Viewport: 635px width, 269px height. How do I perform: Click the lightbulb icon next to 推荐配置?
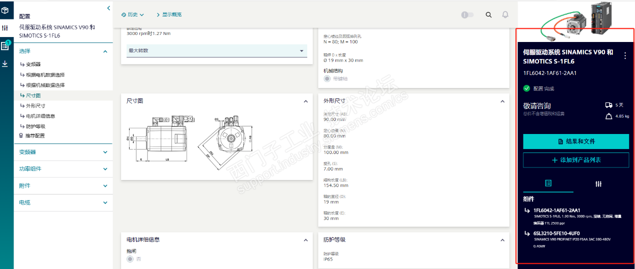[x=21, y=135]
